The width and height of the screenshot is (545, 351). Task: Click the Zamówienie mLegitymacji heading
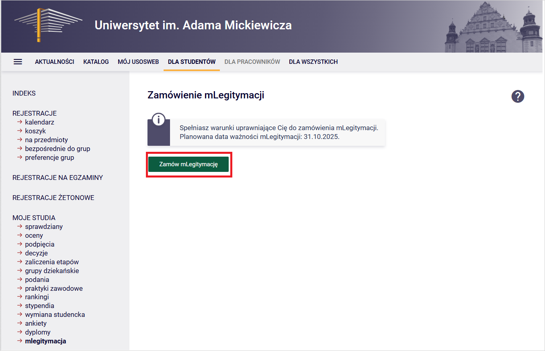point(206,95)
